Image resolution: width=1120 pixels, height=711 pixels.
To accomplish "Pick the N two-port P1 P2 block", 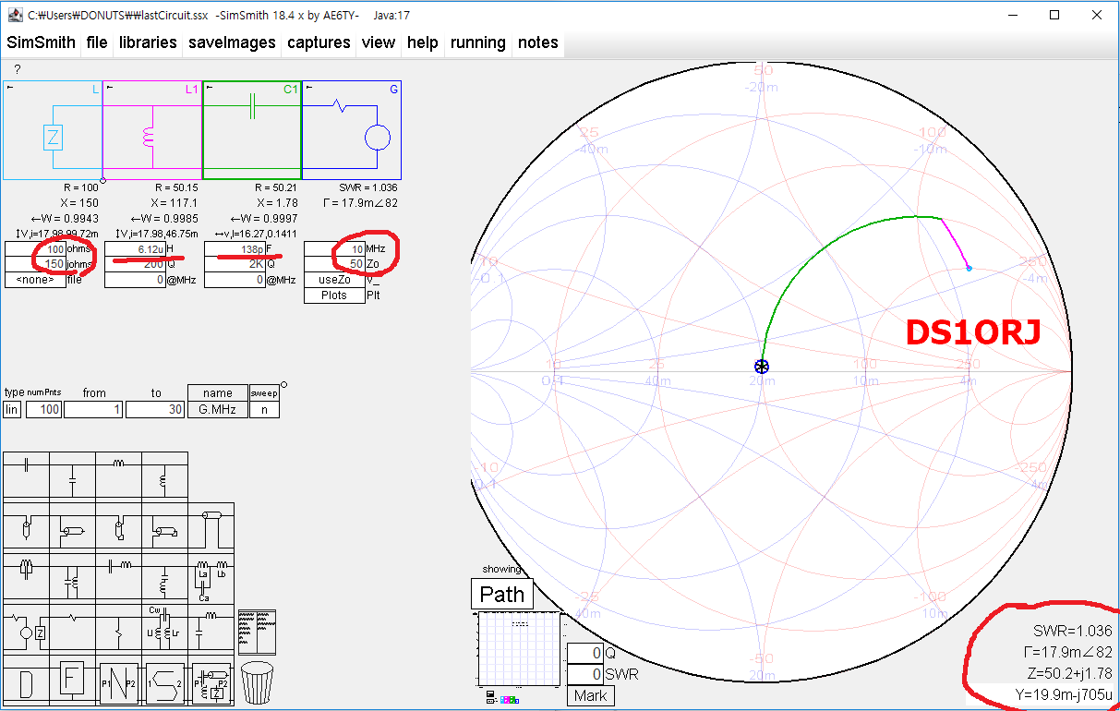I will coord(119,681).
